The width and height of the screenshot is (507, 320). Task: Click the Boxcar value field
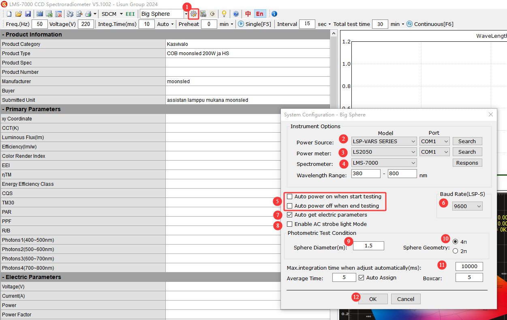point(469,278)
